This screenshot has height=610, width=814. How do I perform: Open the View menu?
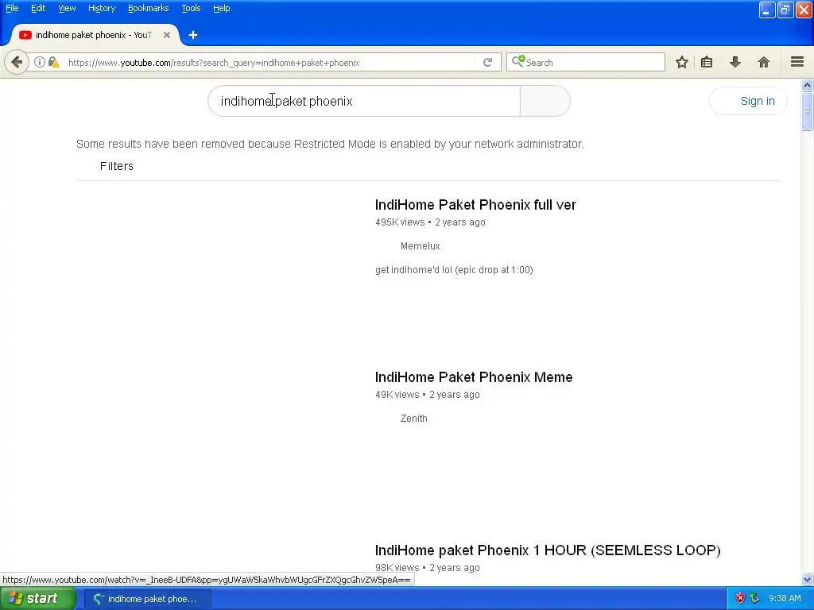click(67, 8)
